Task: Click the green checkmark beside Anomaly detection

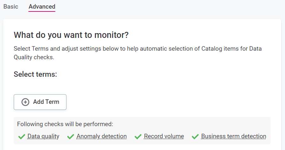Action: [x=71, y=137]
